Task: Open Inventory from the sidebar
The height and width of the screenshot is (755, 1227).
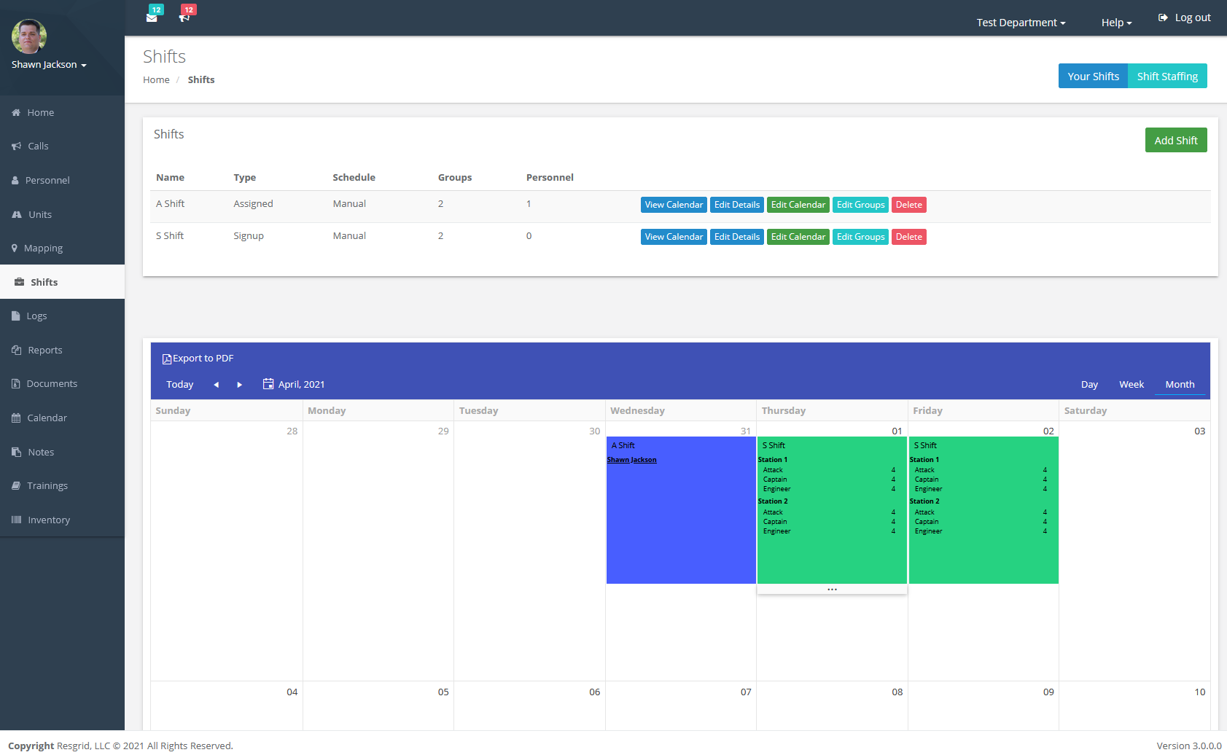Action: coord(49,520)
